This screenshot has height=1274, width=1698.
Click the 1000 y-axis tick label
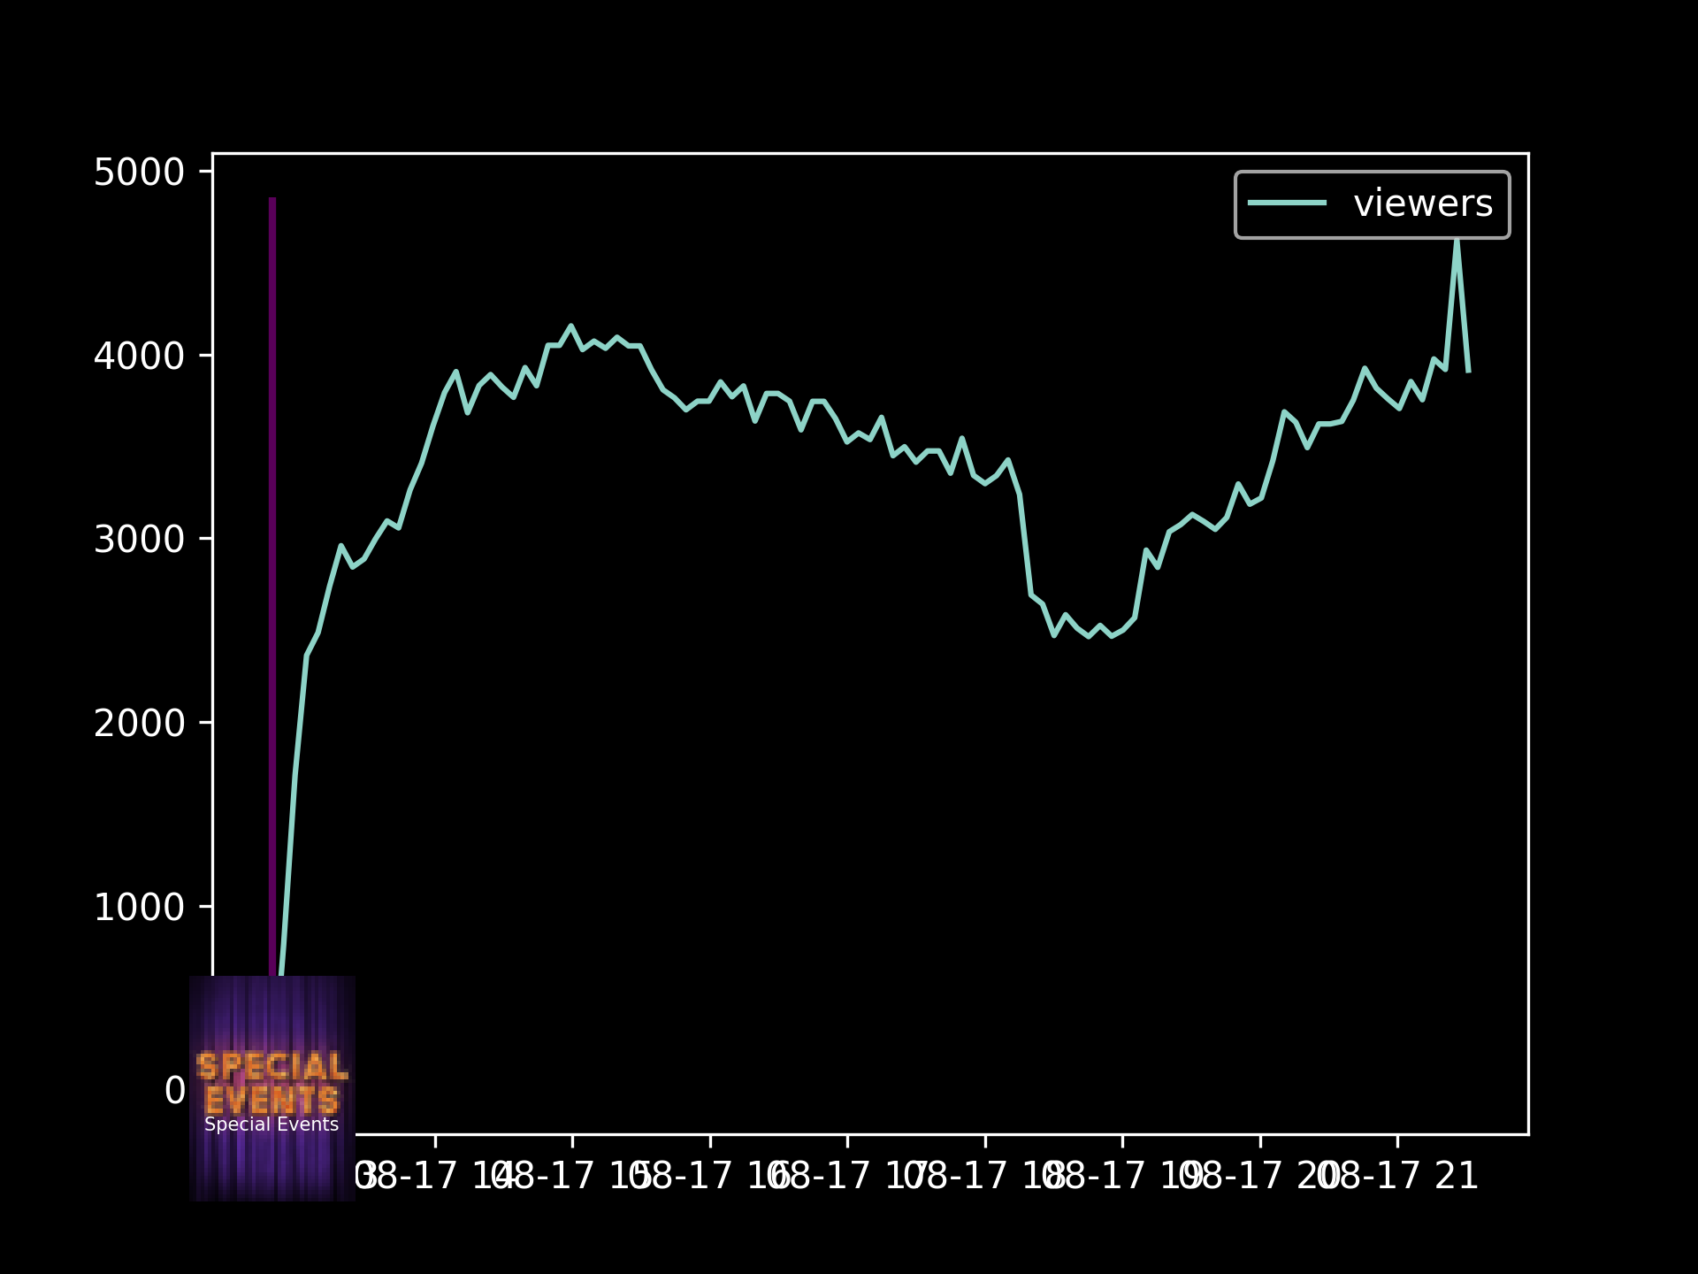pos(139,908)
